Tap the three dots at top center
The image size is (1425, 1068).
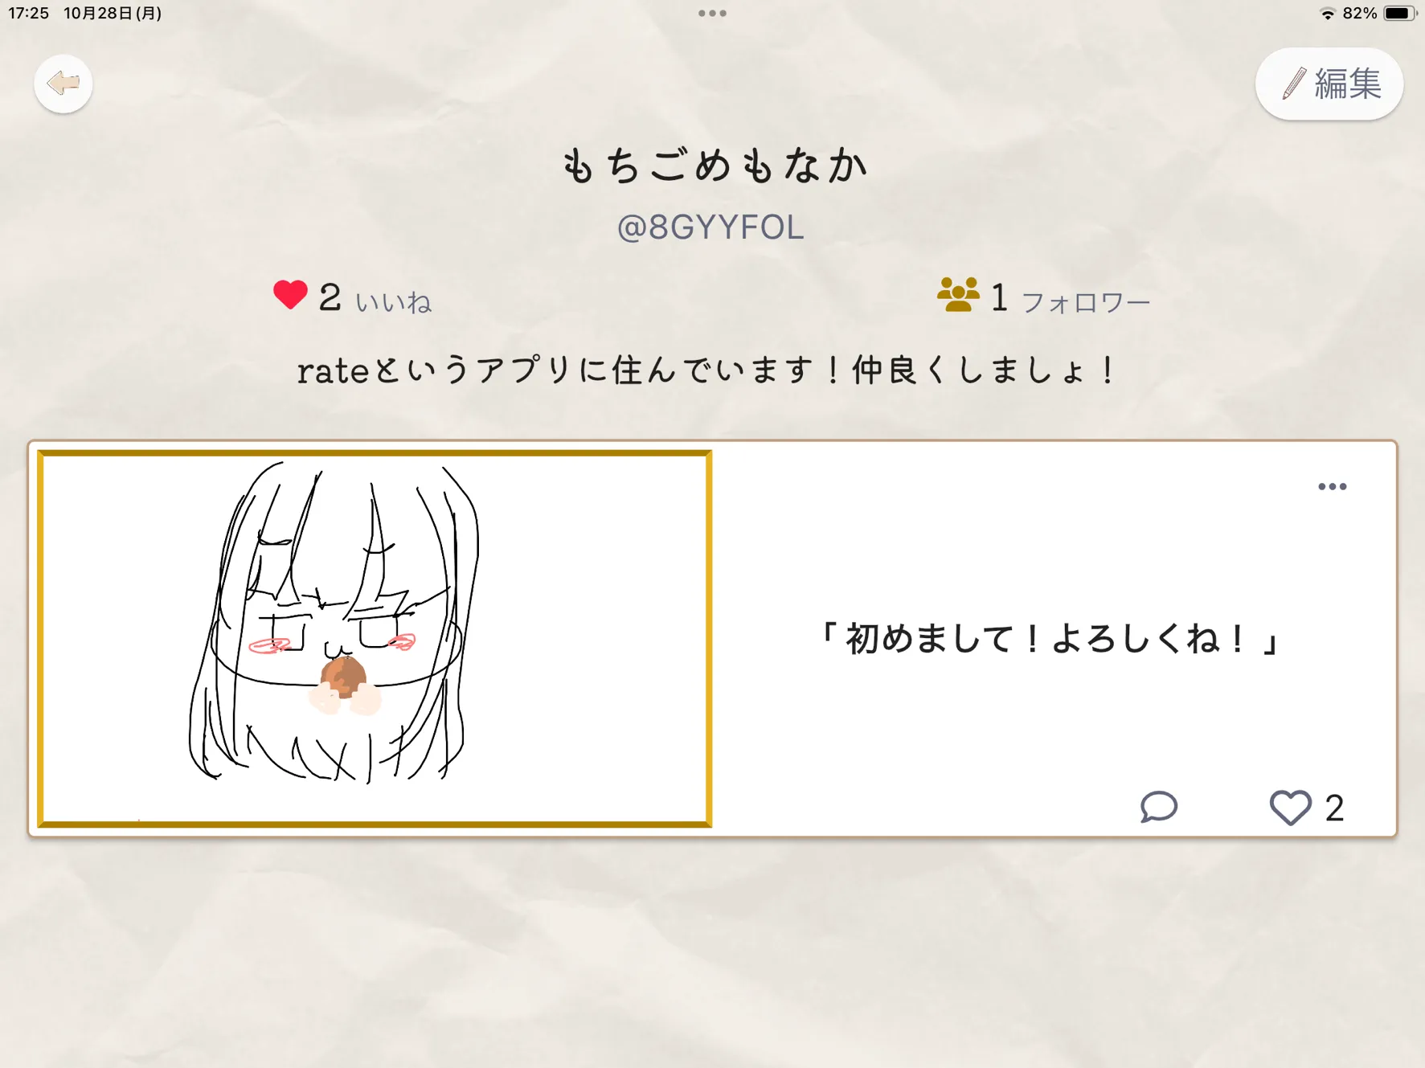click(712, 14)
